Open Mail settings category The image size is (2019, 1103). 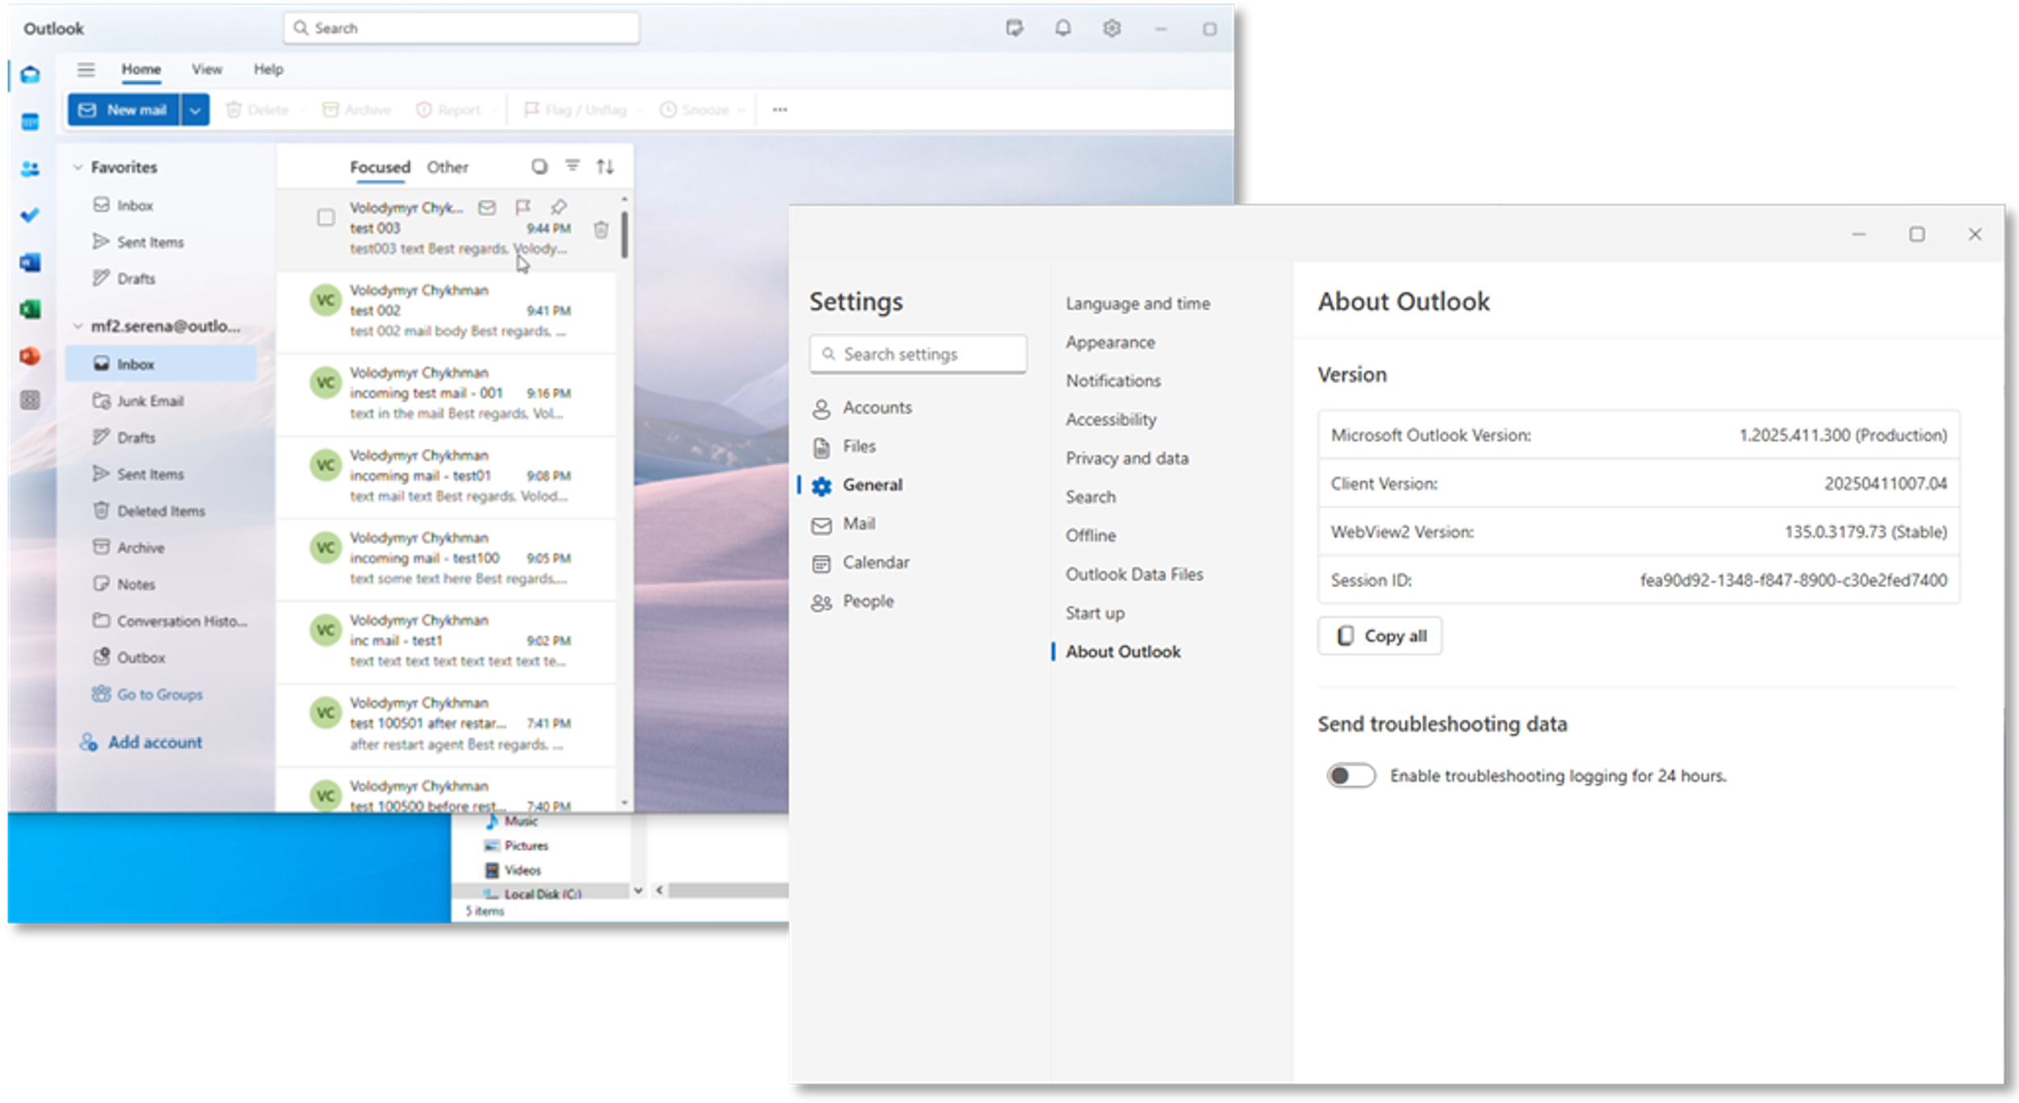click(x=844, y=524)
